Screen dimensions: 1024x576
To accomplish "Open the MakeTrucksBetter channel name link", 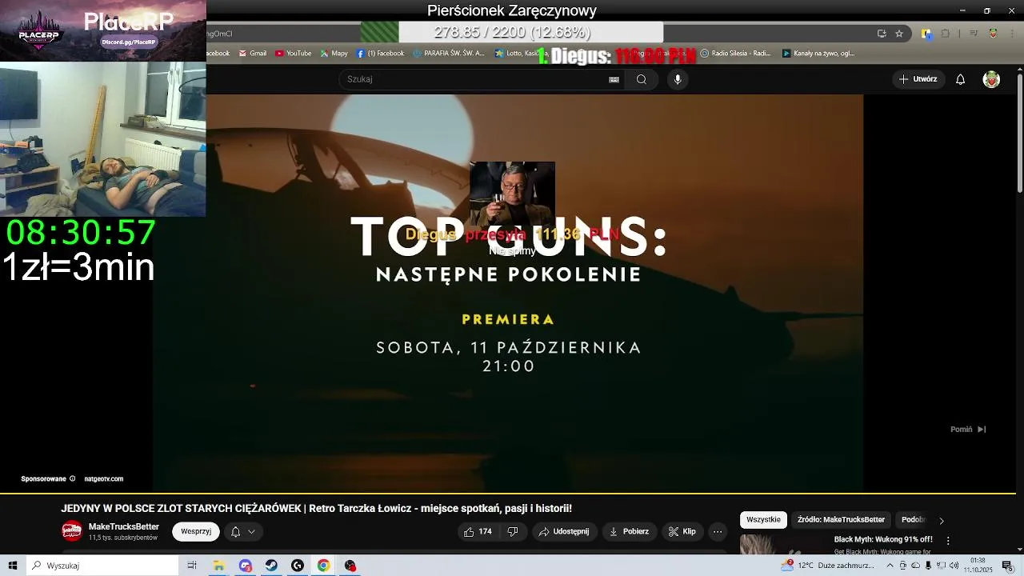I will coord(124,526).
